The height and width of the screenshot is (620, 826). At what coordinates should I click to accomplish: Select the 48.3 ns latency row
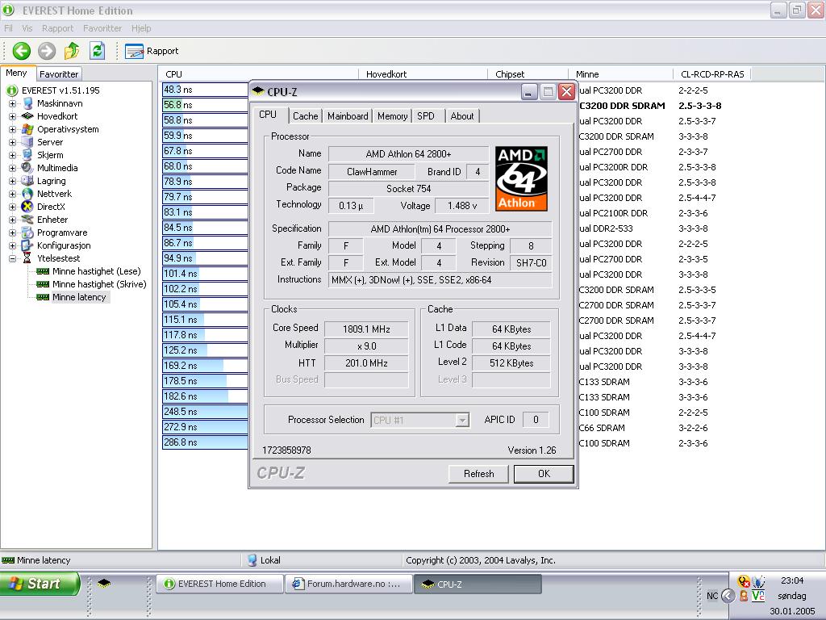pos(206,90)
